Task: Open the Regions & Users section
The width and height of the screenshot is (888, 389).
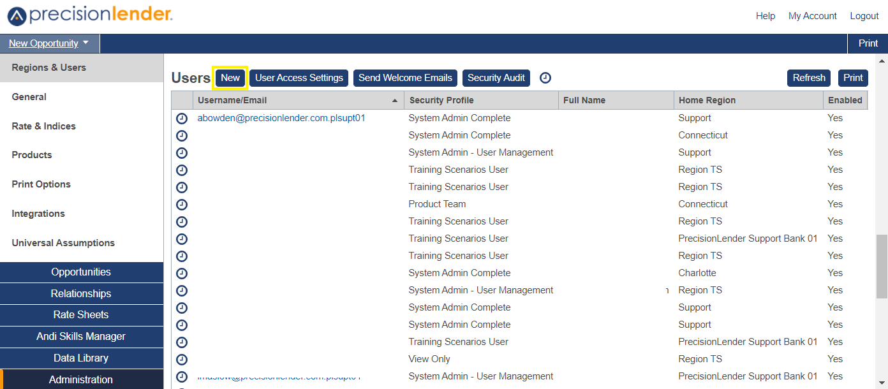Action: (x=82, y=68)
